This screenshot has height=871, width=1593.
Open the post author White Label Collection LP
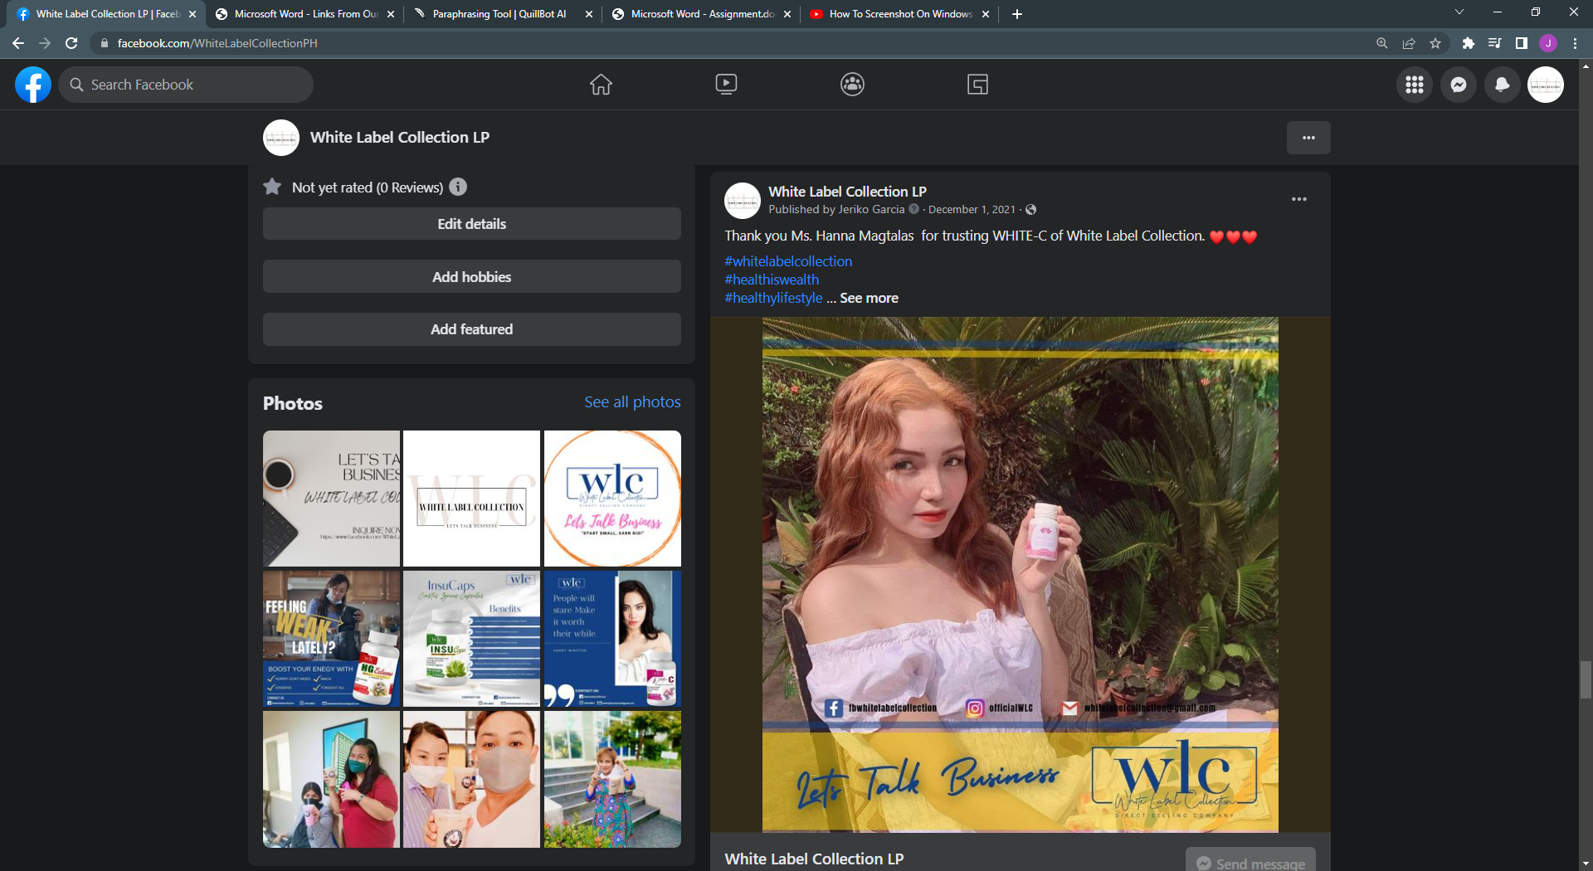[x=847, y=192]
